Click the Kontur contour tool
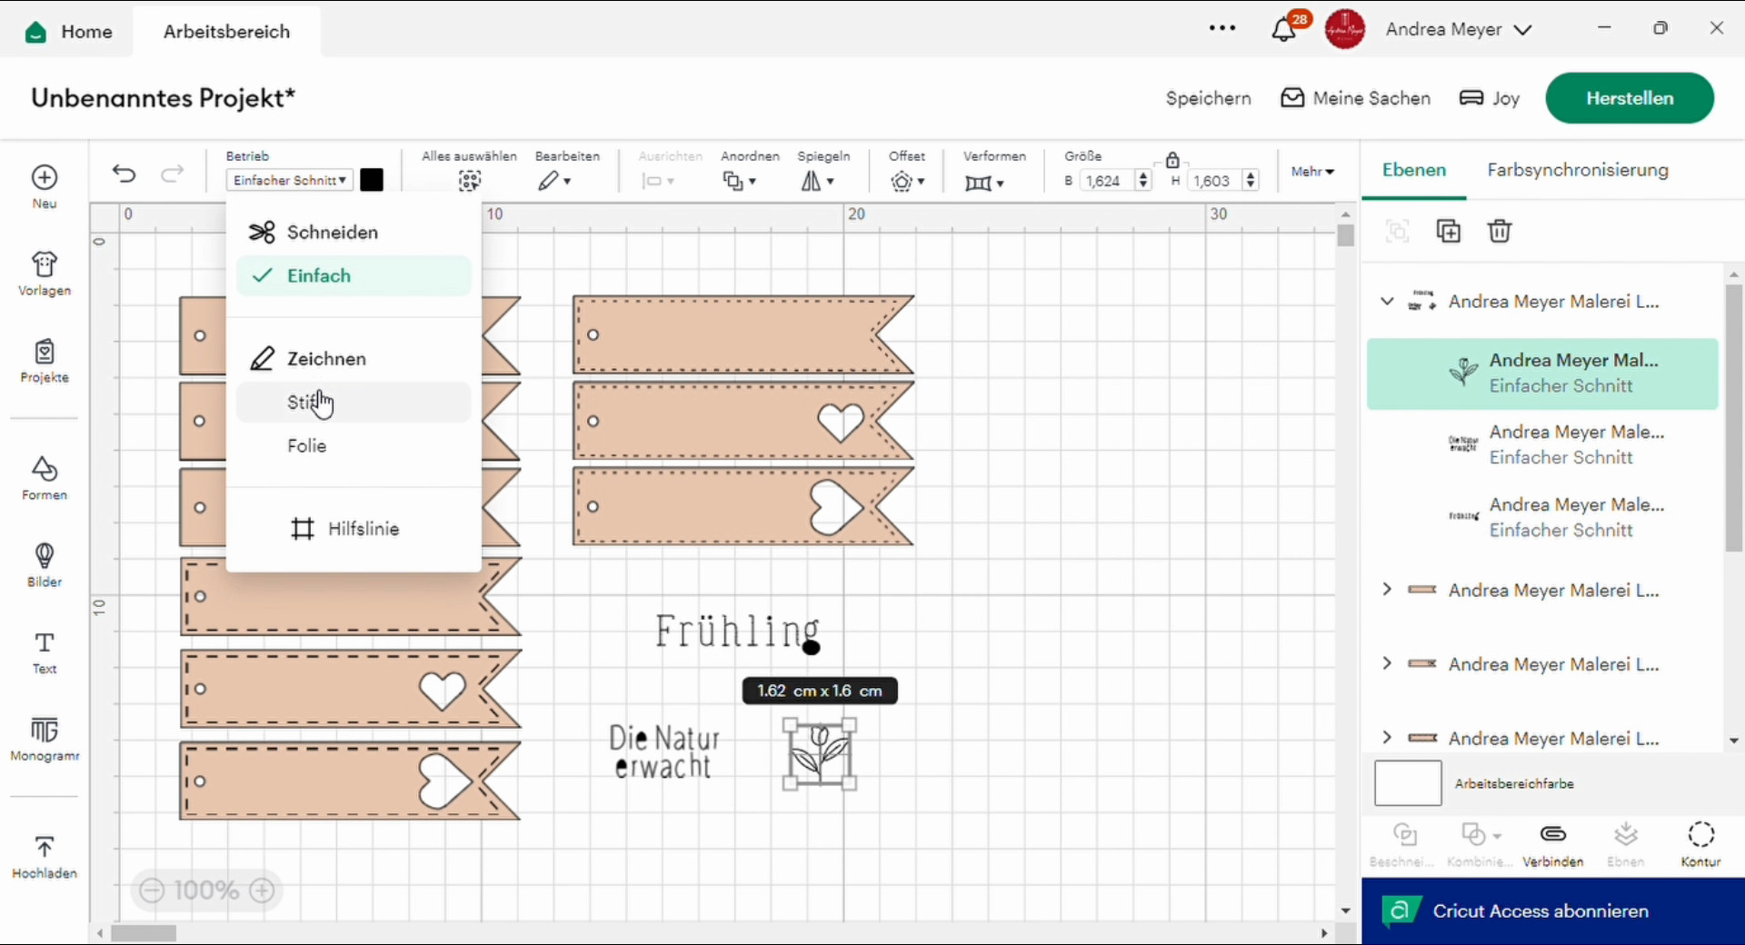The image size is (1745, 945). [x=1700, y=844]
